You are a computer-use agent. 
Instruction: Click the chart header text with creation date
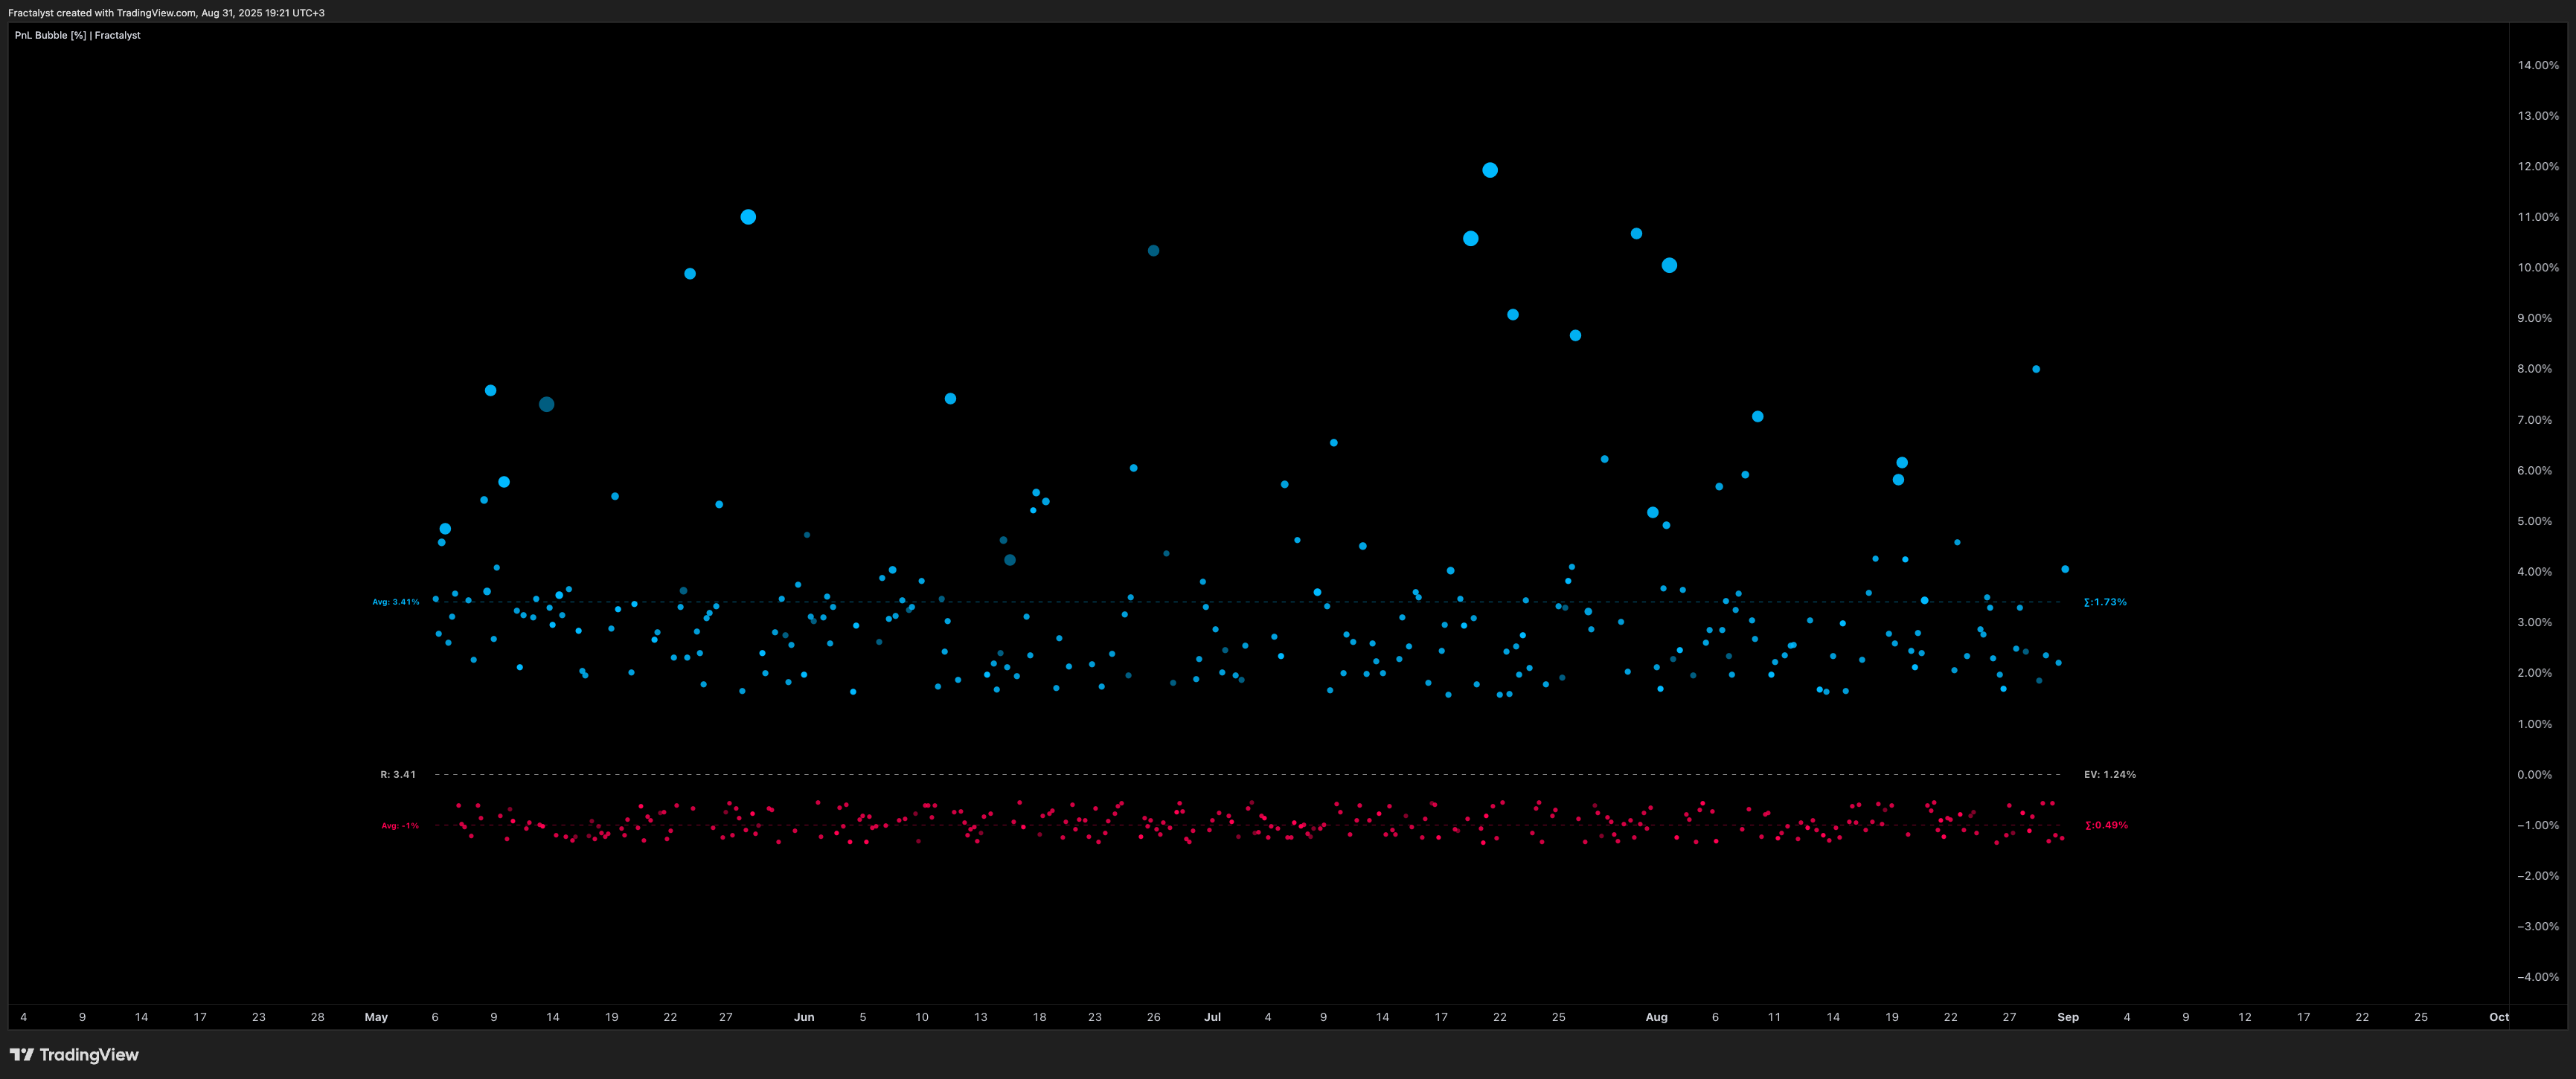click(x=166, y=13)
